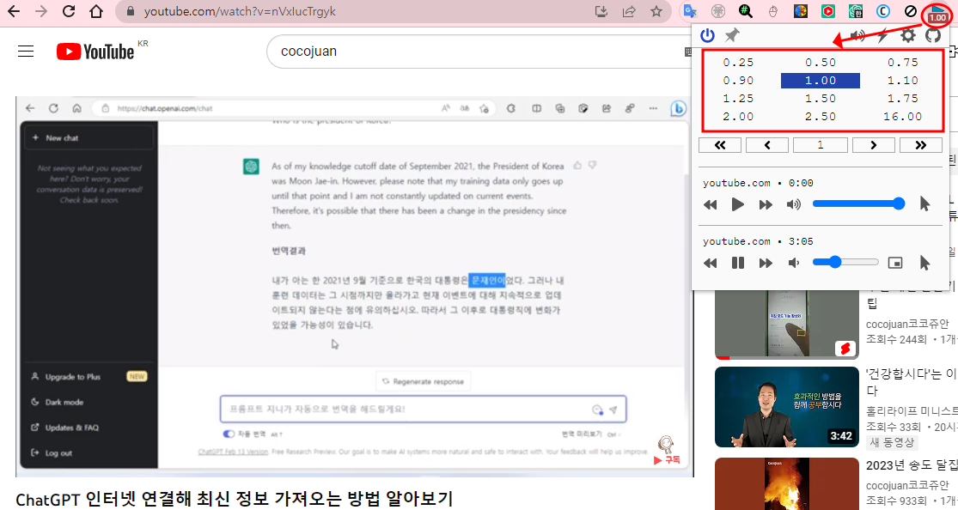958x510 pixels.
Task: Set playback speed to 1.10
Action: click(902, 81)
